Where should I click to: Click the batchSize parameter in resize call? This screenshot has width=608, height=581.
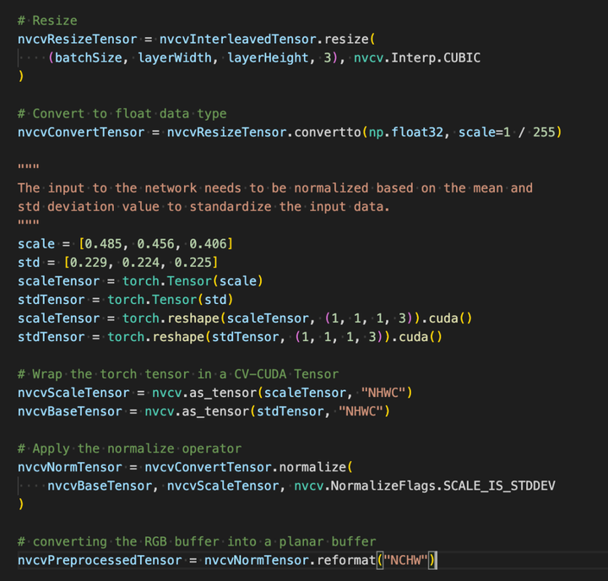click(x=89, y=57)
